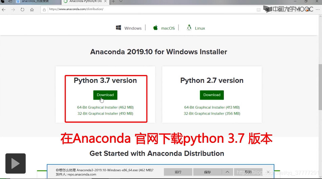The width and height of the screenshot is (322, 179).
Task: Click 'Anaconda 2019.10 for Windows Installer' heading
Action: pos(159,52)
